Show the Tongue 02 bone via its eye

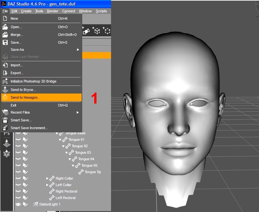(x=18, y=146)
